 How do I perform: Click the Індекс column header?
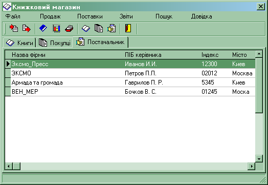[216, 55]
